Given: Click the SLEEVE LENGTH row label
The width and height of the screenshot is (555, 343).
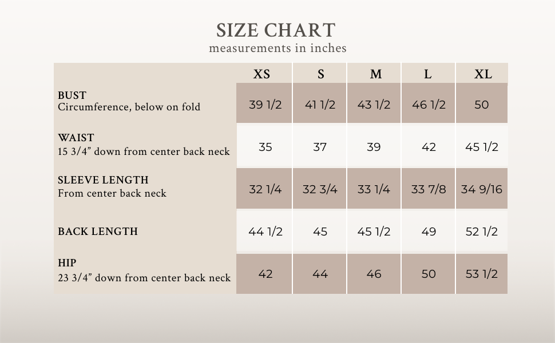Looking at the screenshot, I should [103, 180].
